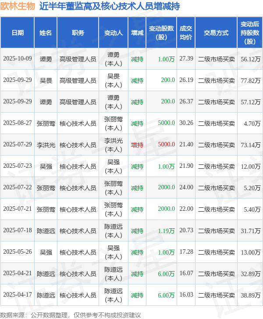Click the holdings cell 13.00万
The width and height of the screenshot is (263, 319).
pyautogui.click(x=250, y=252)
